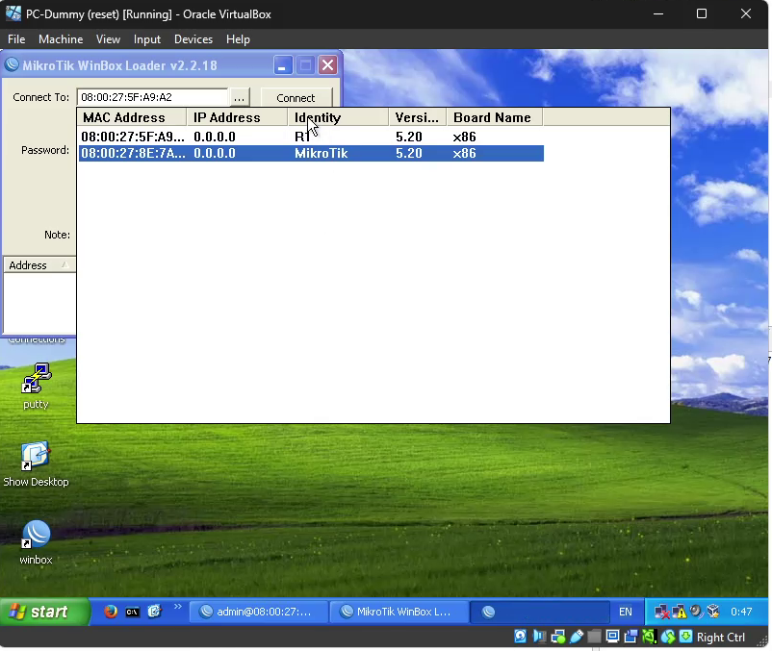Click the VirtualBox window title bar icon
This screenshot has width=772, height=651.
click(13, 13)
